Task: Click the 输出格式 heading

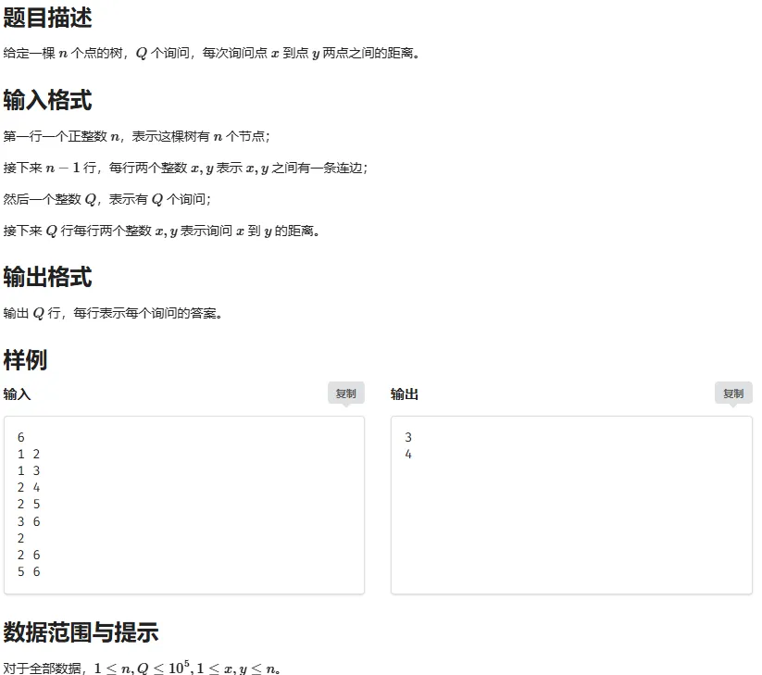Action: (x=47, y=277)
